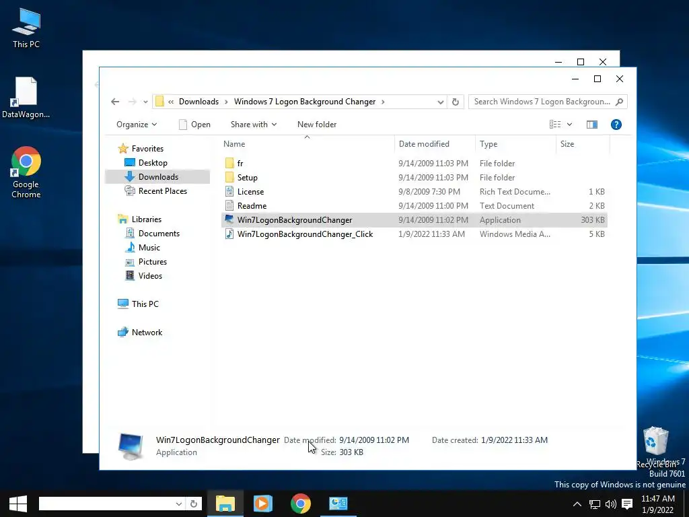Select Windows 7 Logon Background Changer breadcrumb

(305, 102)
